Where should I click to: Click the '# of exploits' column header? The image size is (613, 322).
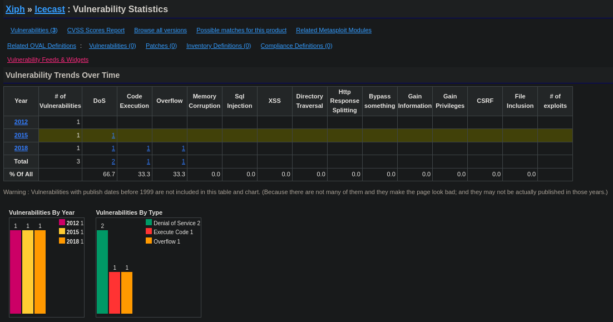(x=555, y=101)
